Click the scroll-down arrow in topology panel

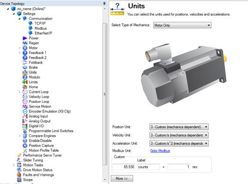[x=105, y=180]
